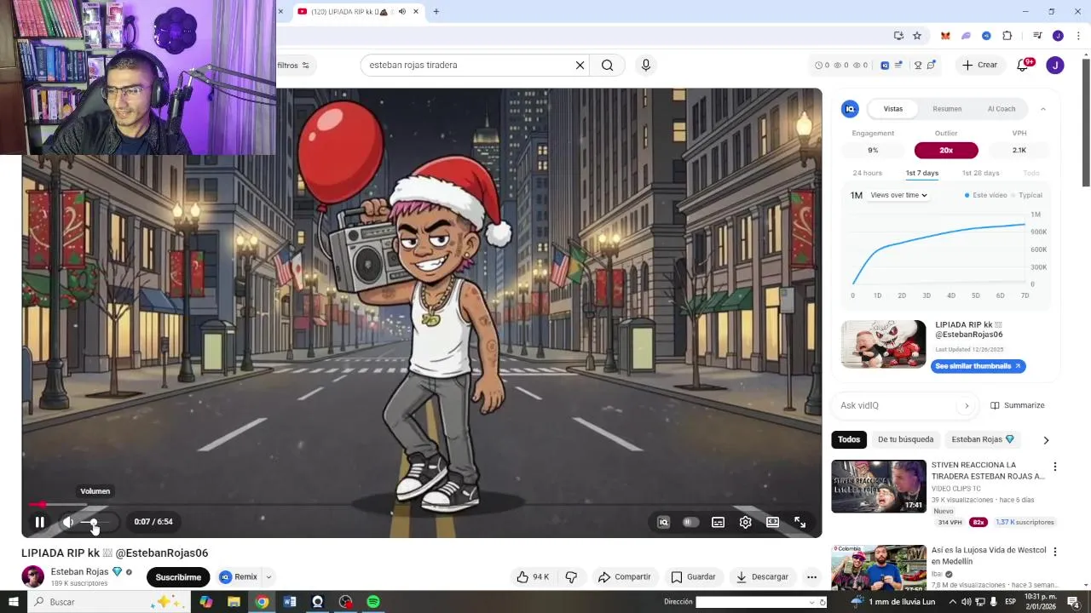1091x613 pixels.
Task: Click See similar thumbnails button
Action: pos(978,366)
